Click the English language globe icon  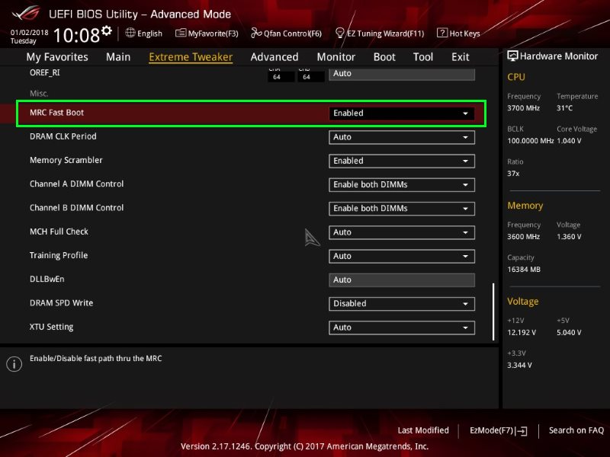(130, 33)
